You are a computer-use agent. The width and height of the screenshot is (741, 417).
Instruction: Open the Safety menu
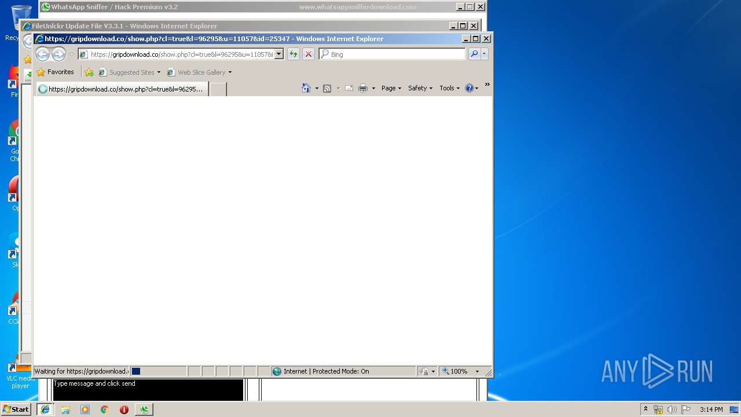(420, 88)
